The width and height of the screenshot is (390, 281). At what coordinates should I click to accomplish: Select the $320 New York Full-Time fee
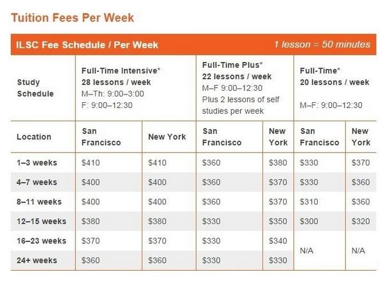[361, 221]
